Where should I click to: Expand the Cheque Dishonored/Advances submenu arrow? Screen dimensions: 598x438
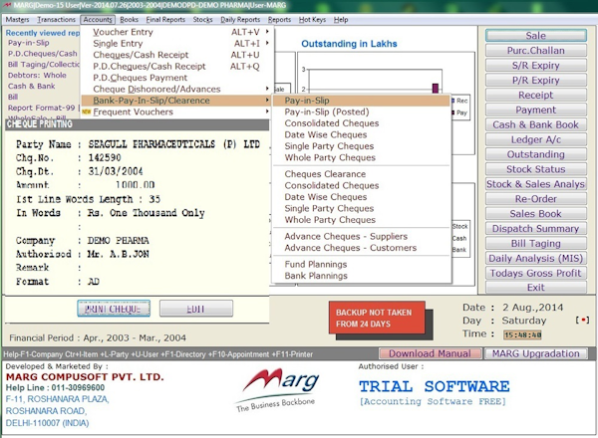point(267,89)
